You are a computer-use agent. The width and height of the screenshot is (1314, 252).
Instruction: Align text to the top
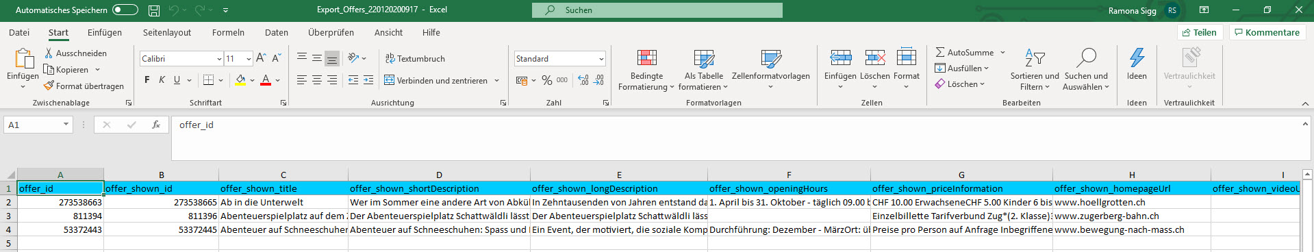pos(302,58)
